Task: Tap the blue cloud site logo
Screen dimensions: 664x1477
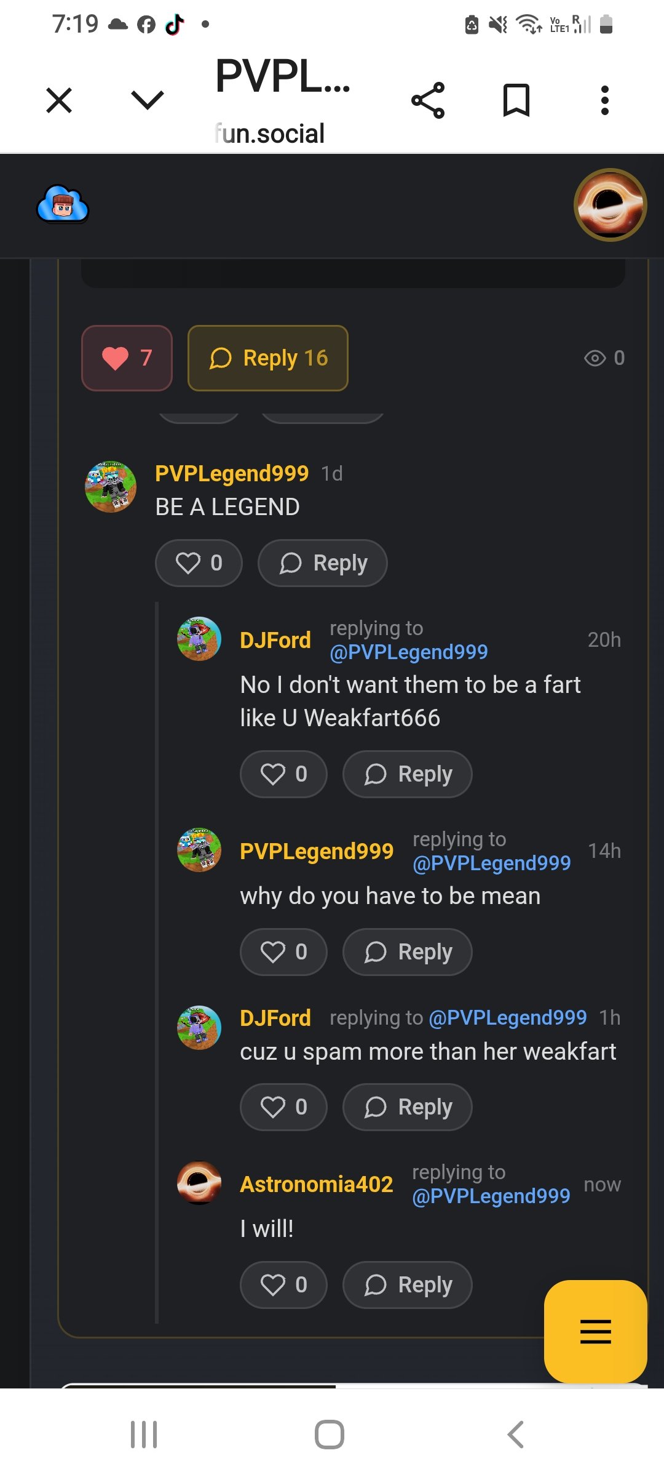Action: [x=63, y=204]
